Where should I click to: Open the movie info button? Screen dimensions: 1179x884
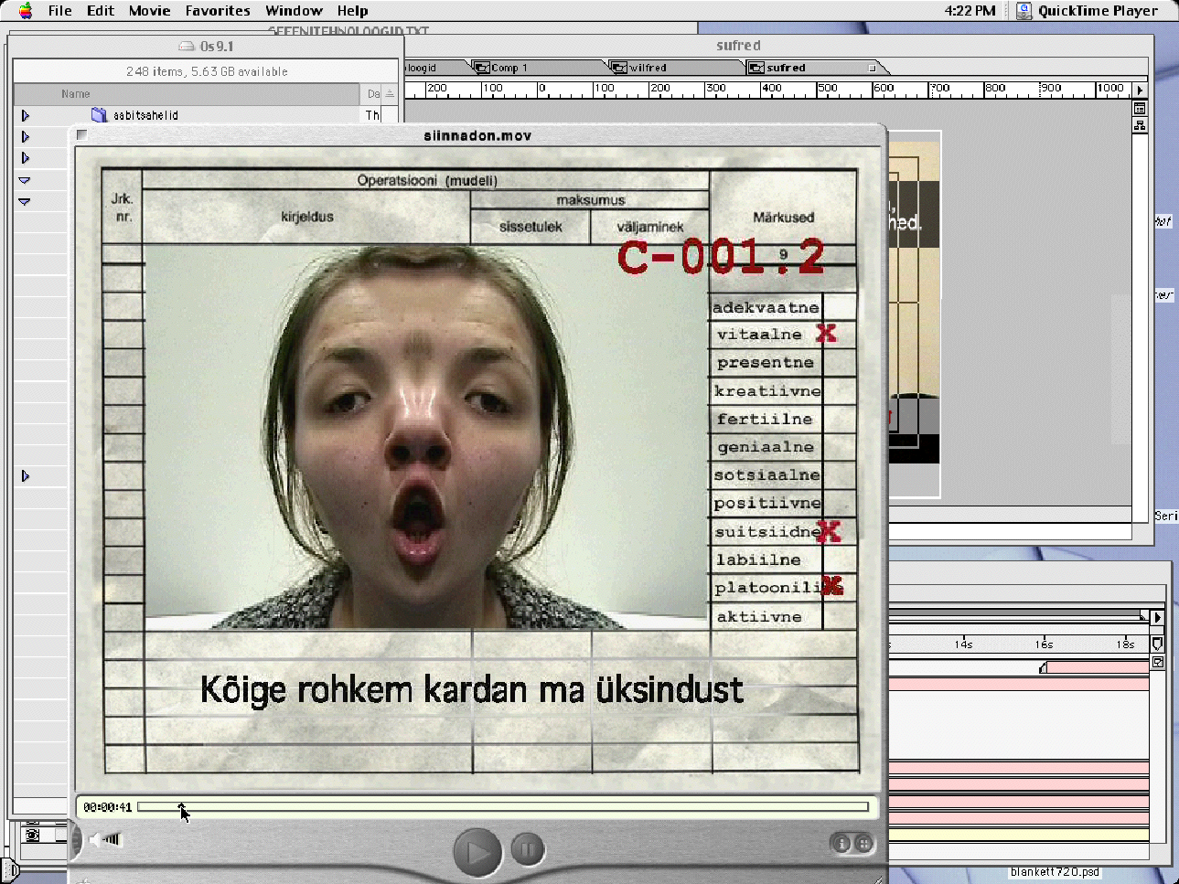coord(841,844)
